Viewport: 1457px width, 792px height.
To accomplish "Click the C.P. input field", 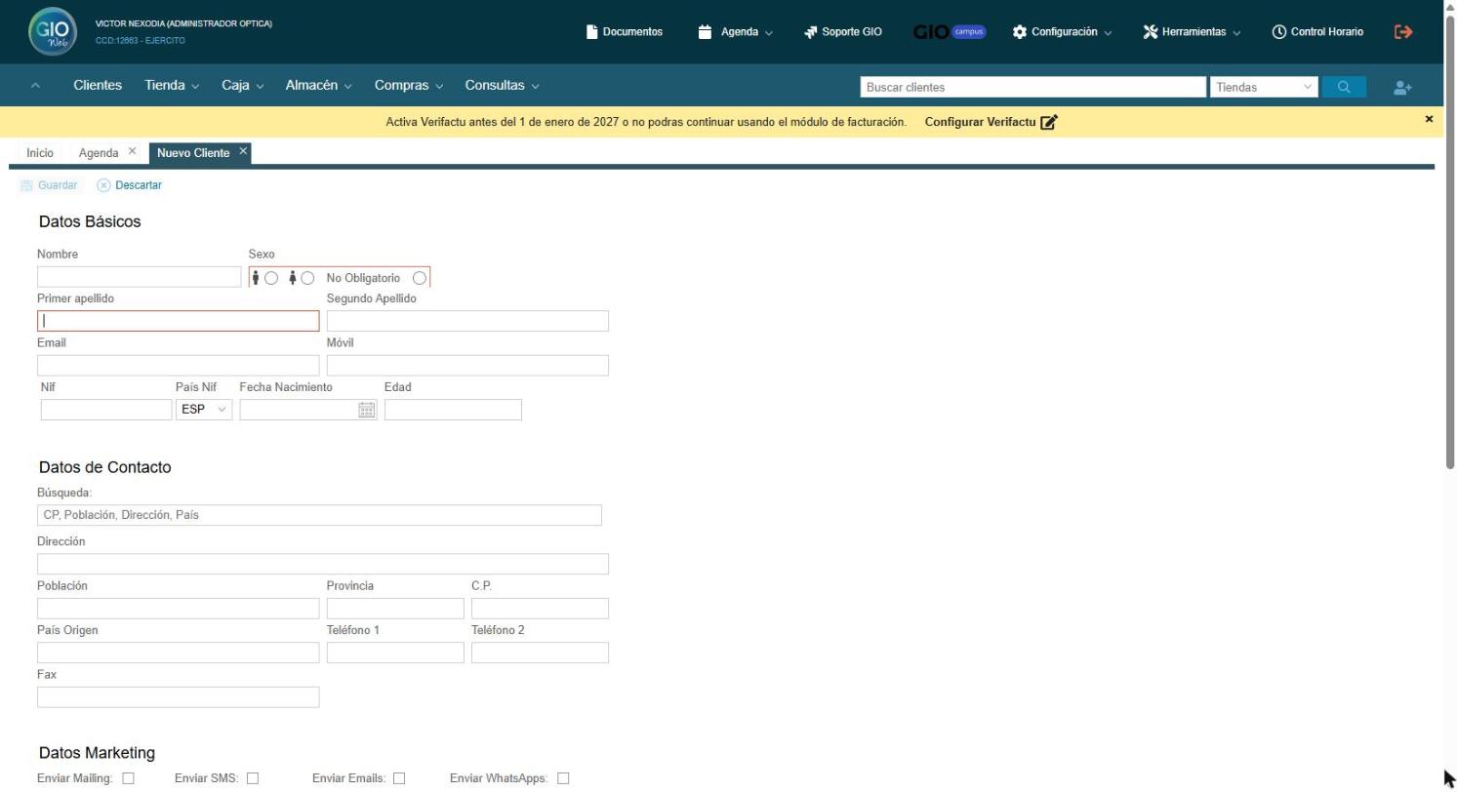I will click(x=540, y=609).
